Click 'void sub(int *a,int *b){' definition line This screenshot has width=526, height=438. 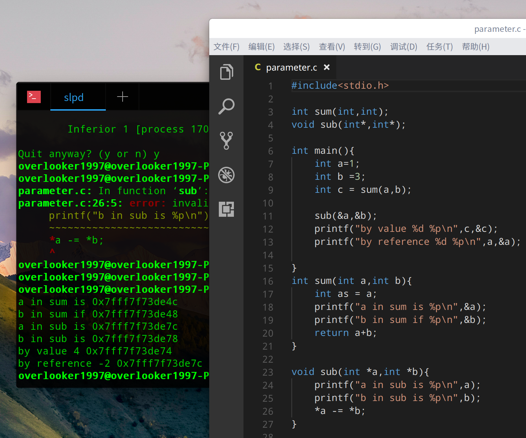point(360,372)
